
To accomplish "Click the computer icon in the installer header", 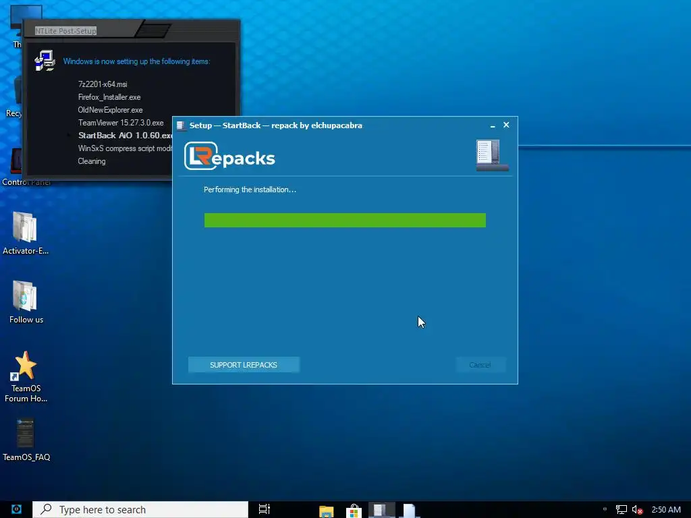I will pyautogui.click(x=492, y=155).
